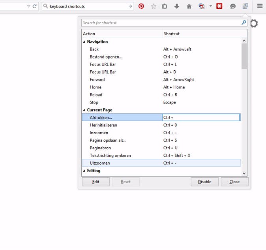Image resolution: width=266 pixels, height=250 pixels.
Task: Open the hamburger menu
Action: 260,6
